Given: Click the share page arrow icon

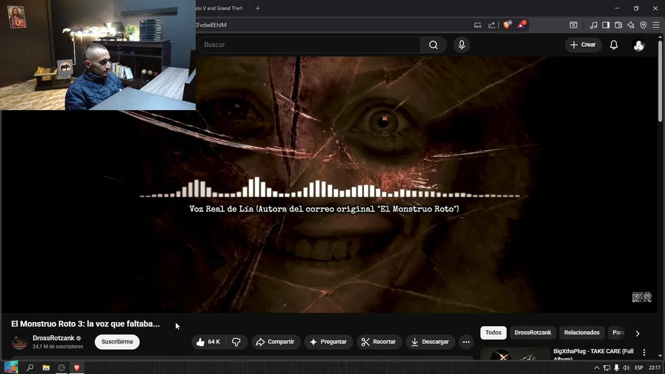Looking at the screenshot, I should click(x=491, y=25).
